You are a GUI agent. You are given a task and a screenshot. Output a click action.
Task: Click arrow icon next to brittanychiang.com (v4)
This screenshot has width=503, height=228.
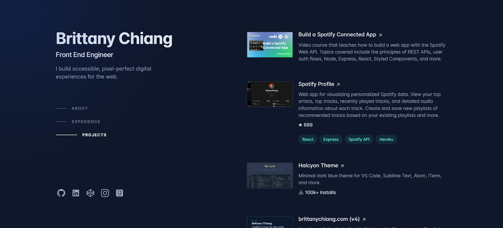tap(364, 220)
